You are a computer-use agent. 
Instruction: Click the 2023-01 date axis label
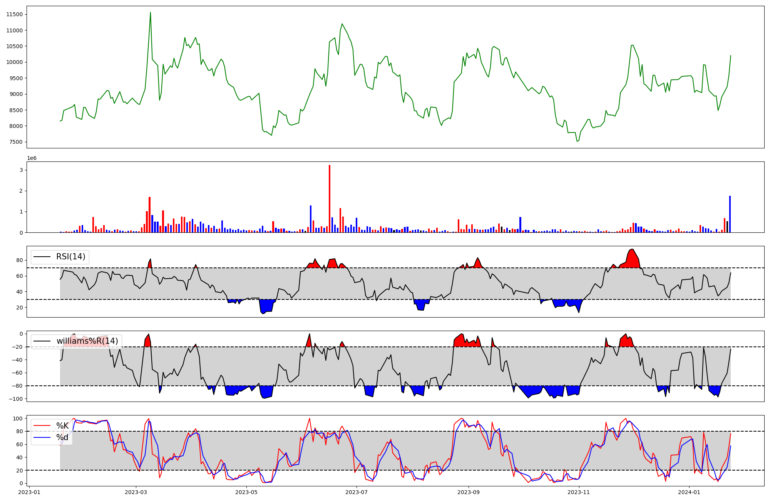(x=29, y=492)
